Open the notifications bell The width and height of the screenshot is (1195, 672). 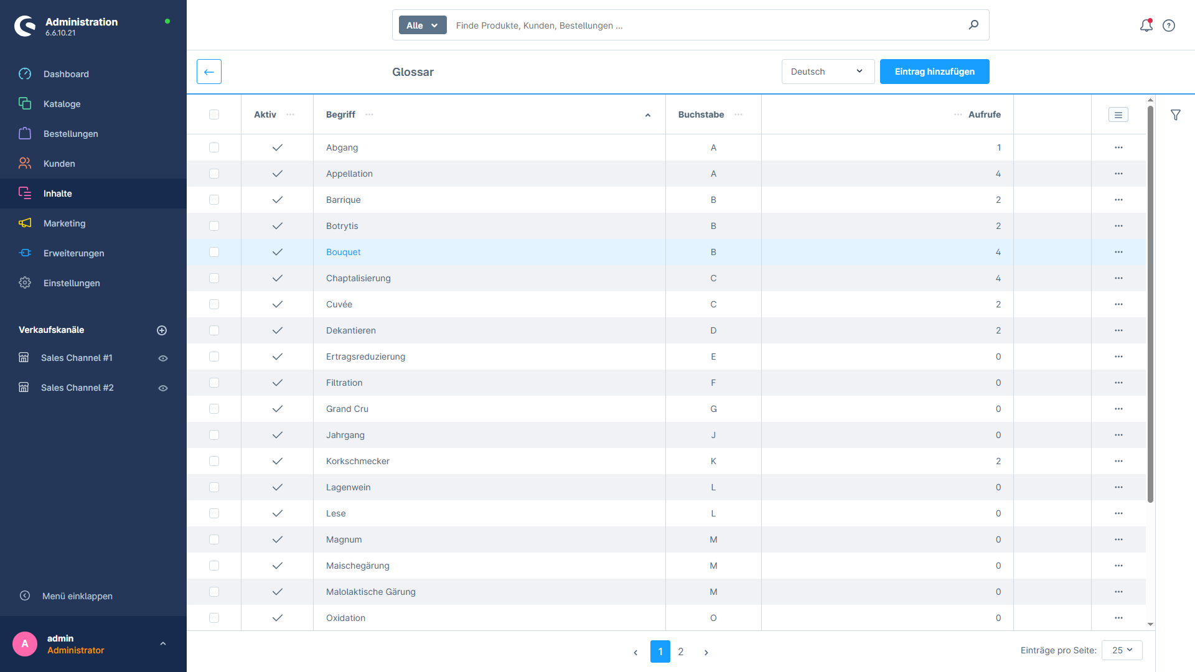(x=1146, y=26)
